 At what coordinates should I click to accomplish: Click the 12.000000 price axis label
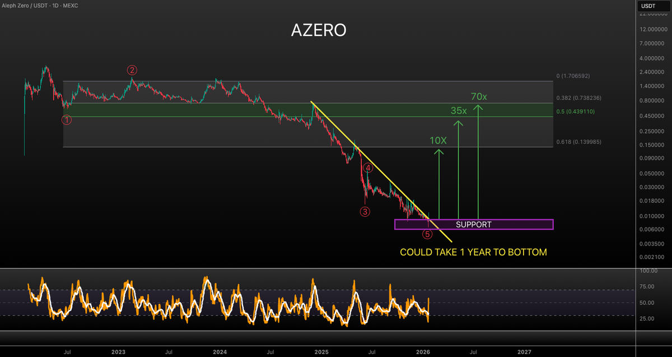coord(654,29)
